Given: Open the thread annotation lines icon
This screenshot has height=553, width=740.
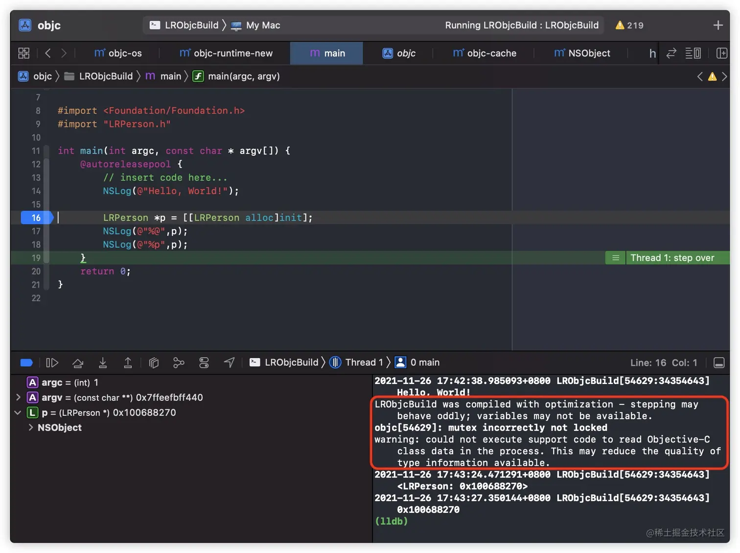Looking at the screenshot, I should 616,258.
